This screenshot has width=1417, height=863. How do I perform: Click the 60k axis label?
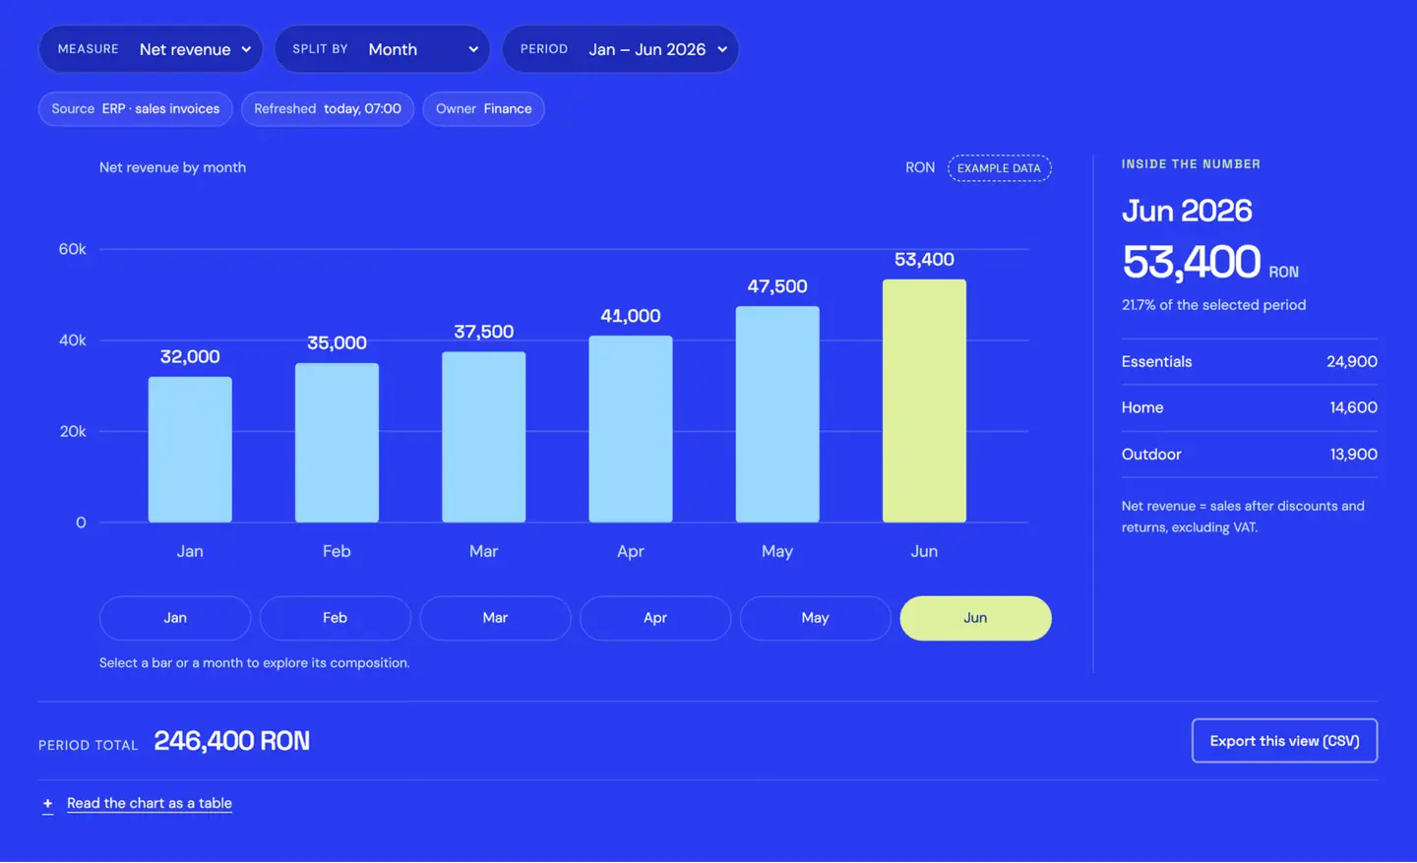(x=72, y=249)
